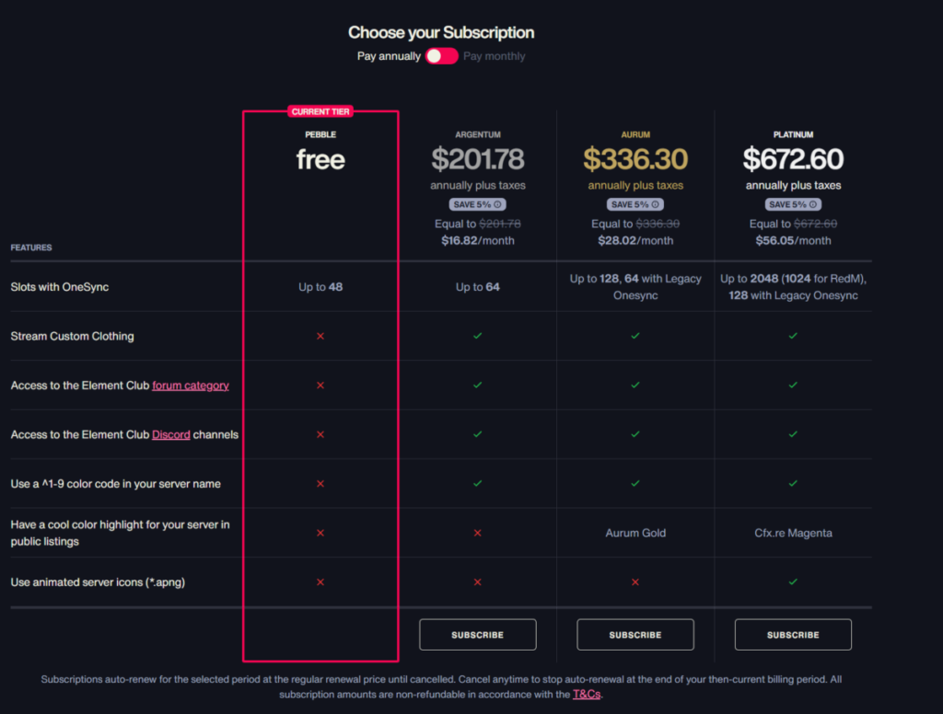Open the Element Club Discord link
The width and height of the screenshot is (943, 714).
point(171,434)
